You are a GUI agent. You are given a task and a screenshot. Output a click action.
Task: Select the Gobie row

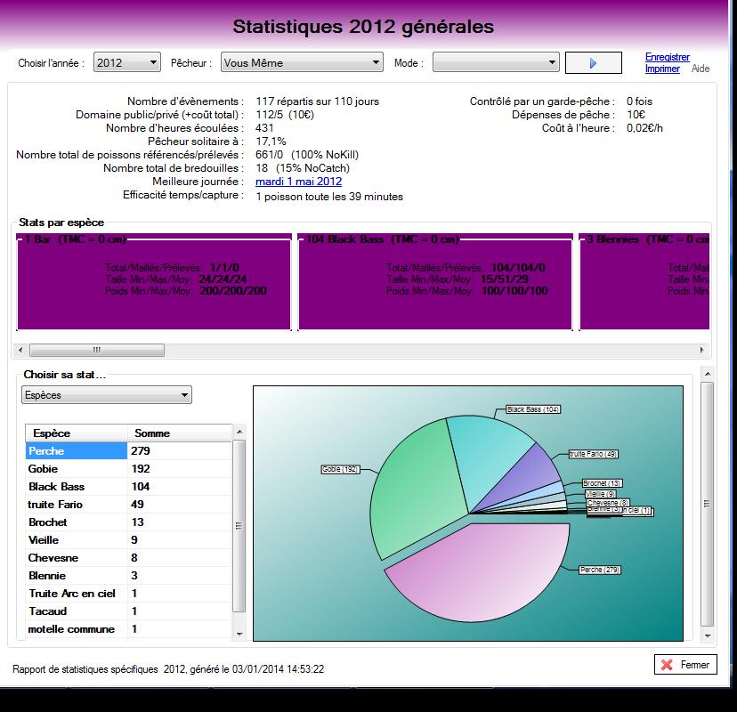click(128, 468)
